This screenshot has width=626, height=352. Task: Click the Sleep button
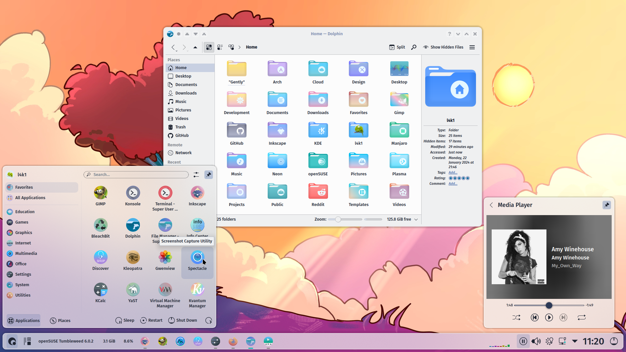(125, 320)
